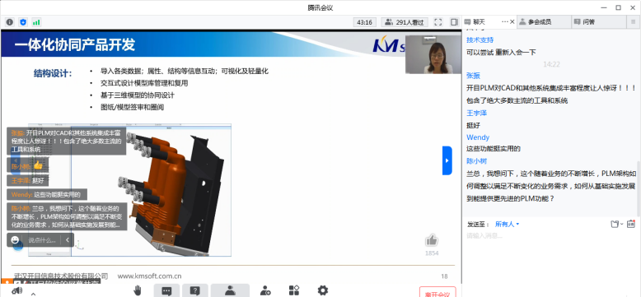641x297 pixels.
Task: Click the 291人看过 viewers button
Action: (x=405, y=22)
